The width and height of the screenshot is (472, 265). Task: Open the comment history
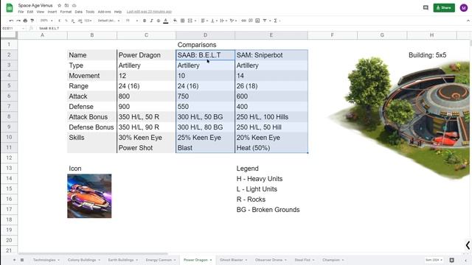coord(426,8)
